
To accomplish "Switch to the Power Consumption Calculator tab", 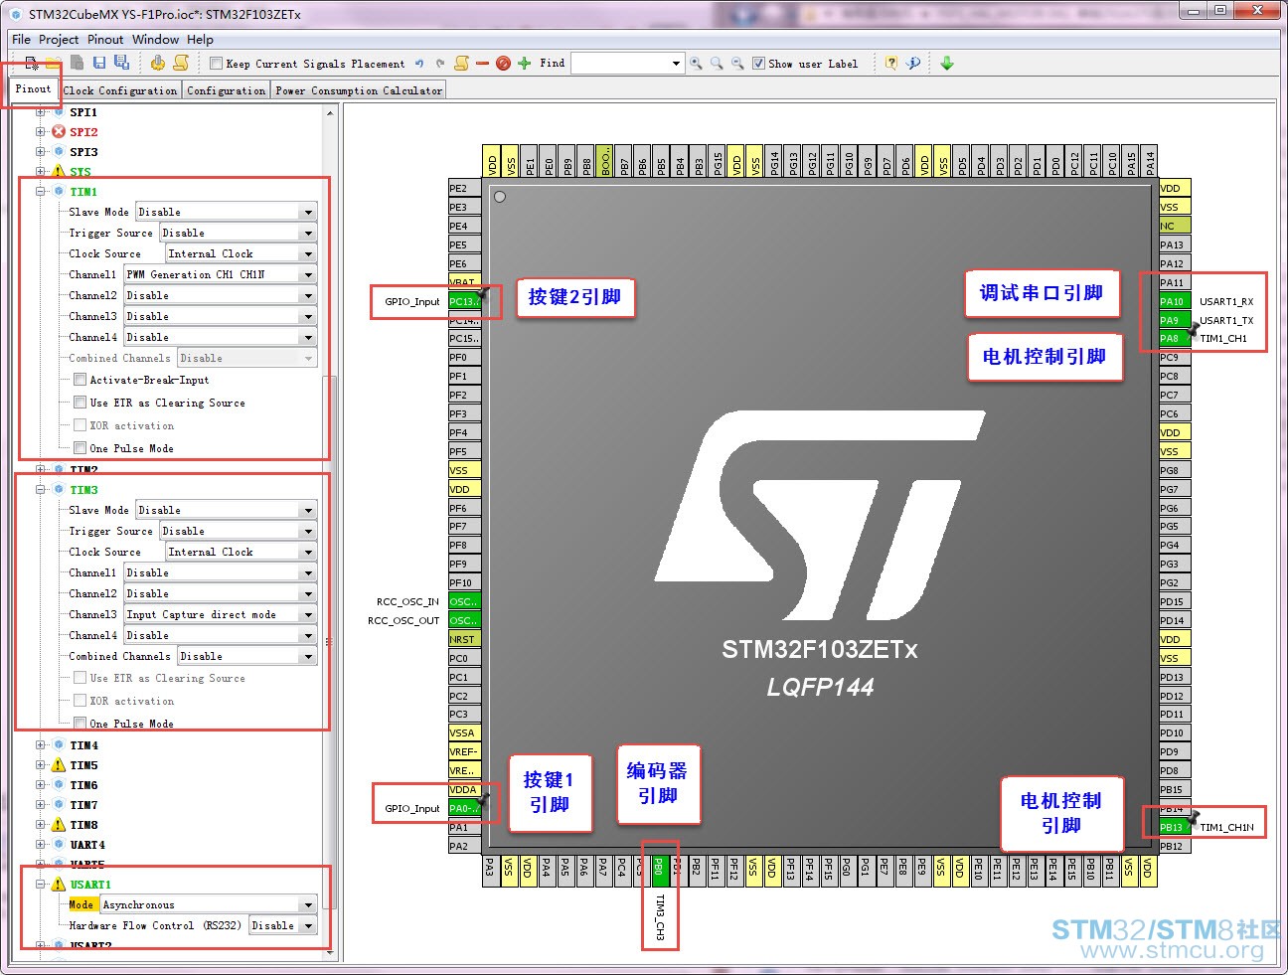I will coord(359,90).
